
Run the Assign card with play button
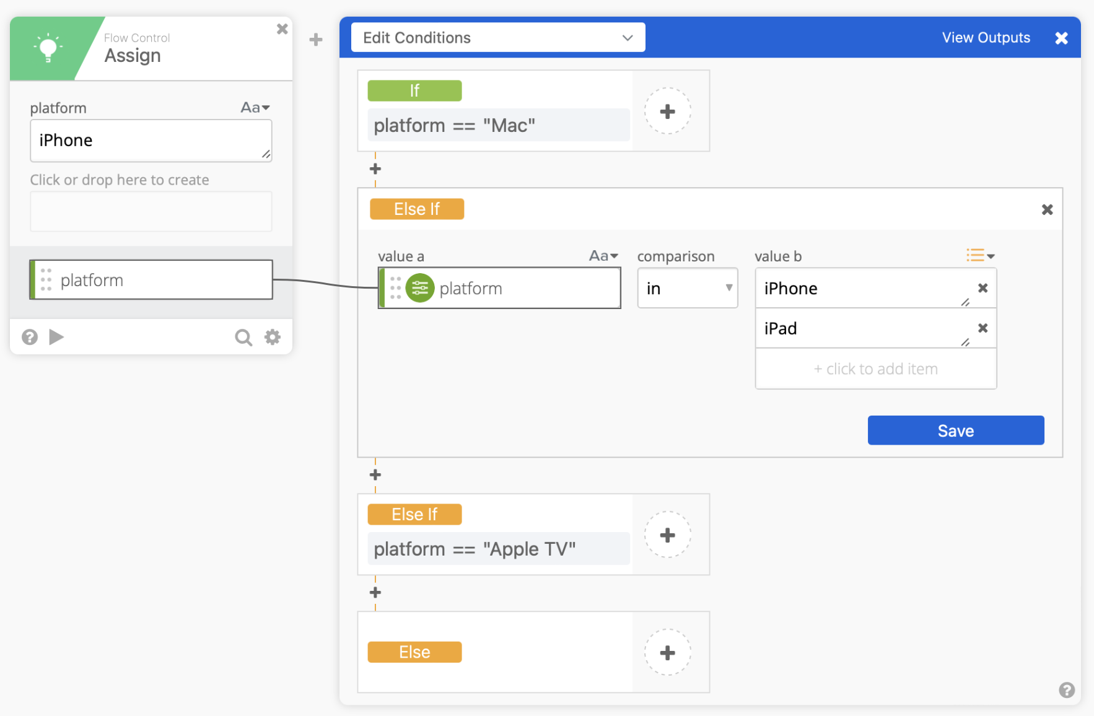coord(56,337)
